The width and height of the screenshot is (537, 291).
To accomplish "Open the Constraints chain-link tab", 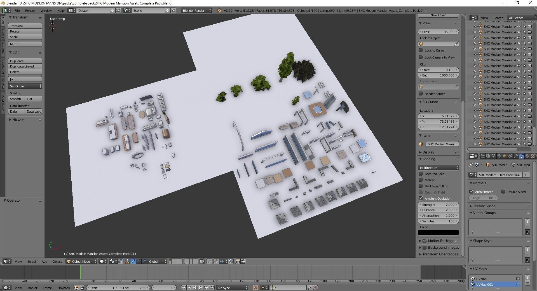I will coord(510,156).
